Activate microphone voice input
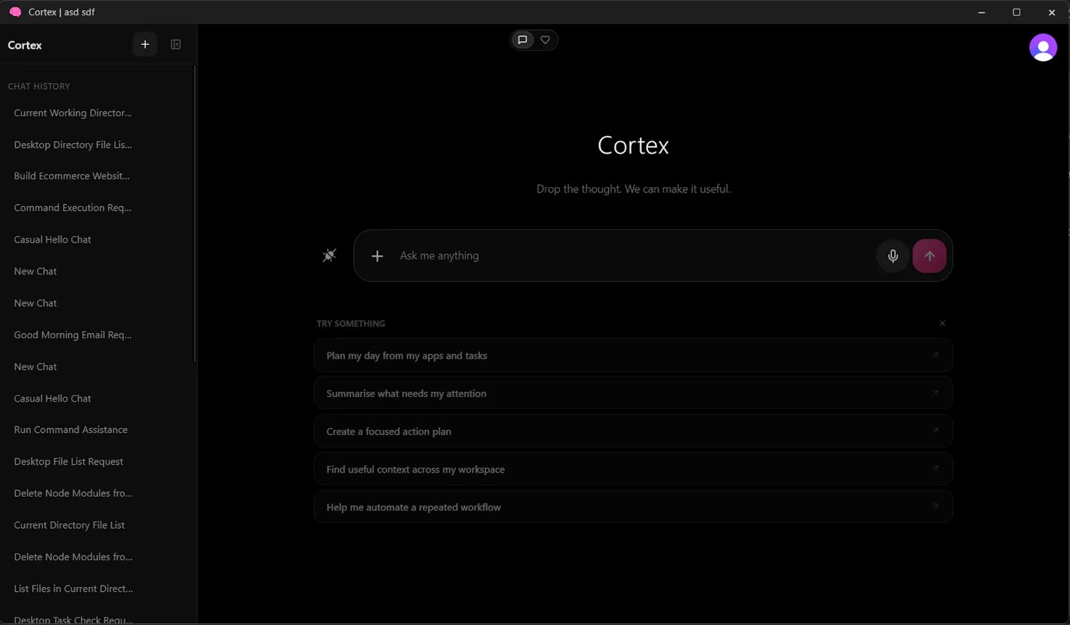The image size is (1070, 625). (x=893, y=256)
